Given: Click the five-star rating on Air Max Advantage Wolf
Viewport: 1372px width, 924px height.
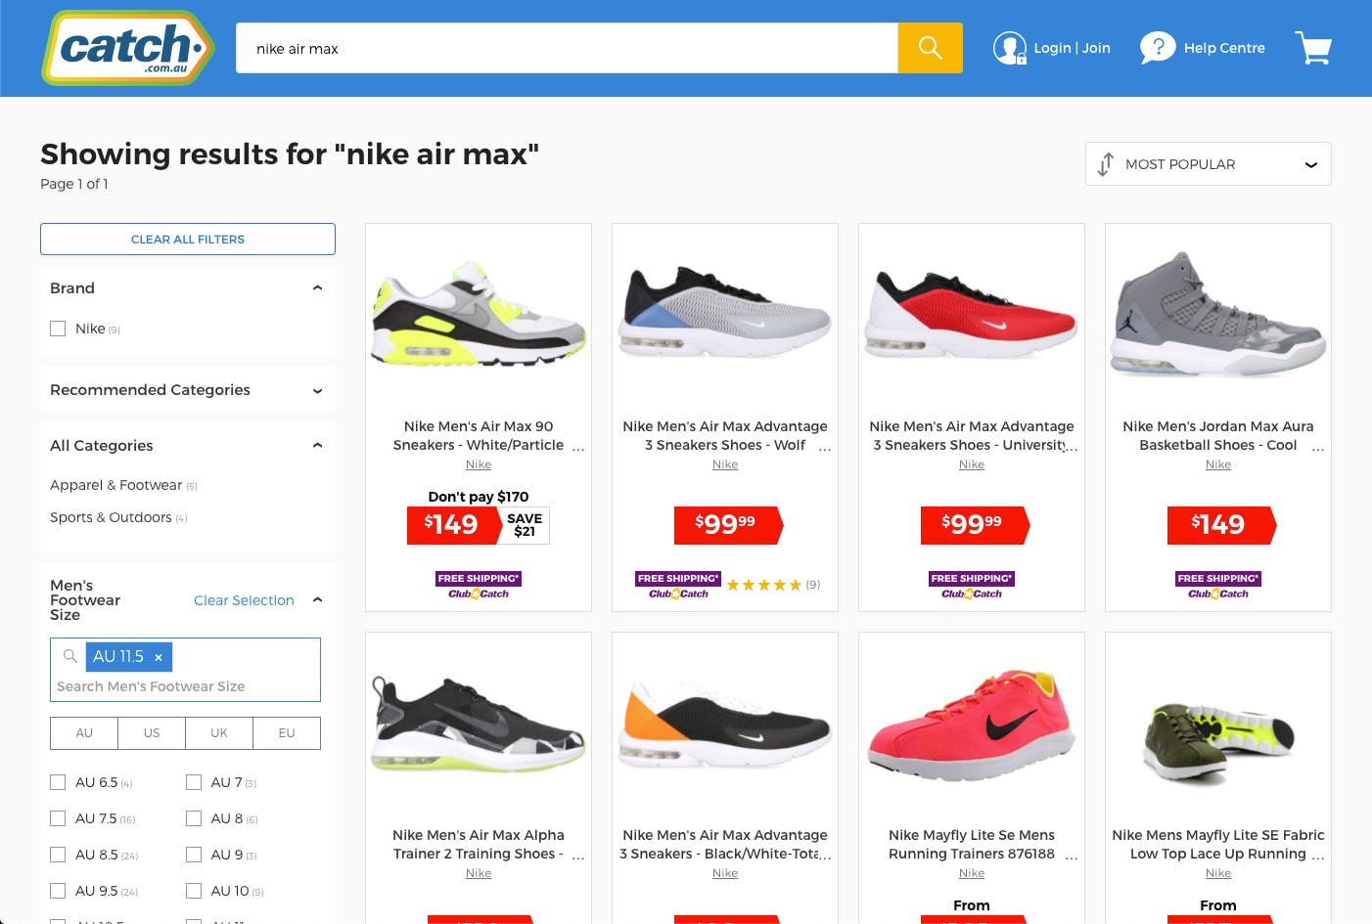Looking at the screenshot, I should 764,585.
